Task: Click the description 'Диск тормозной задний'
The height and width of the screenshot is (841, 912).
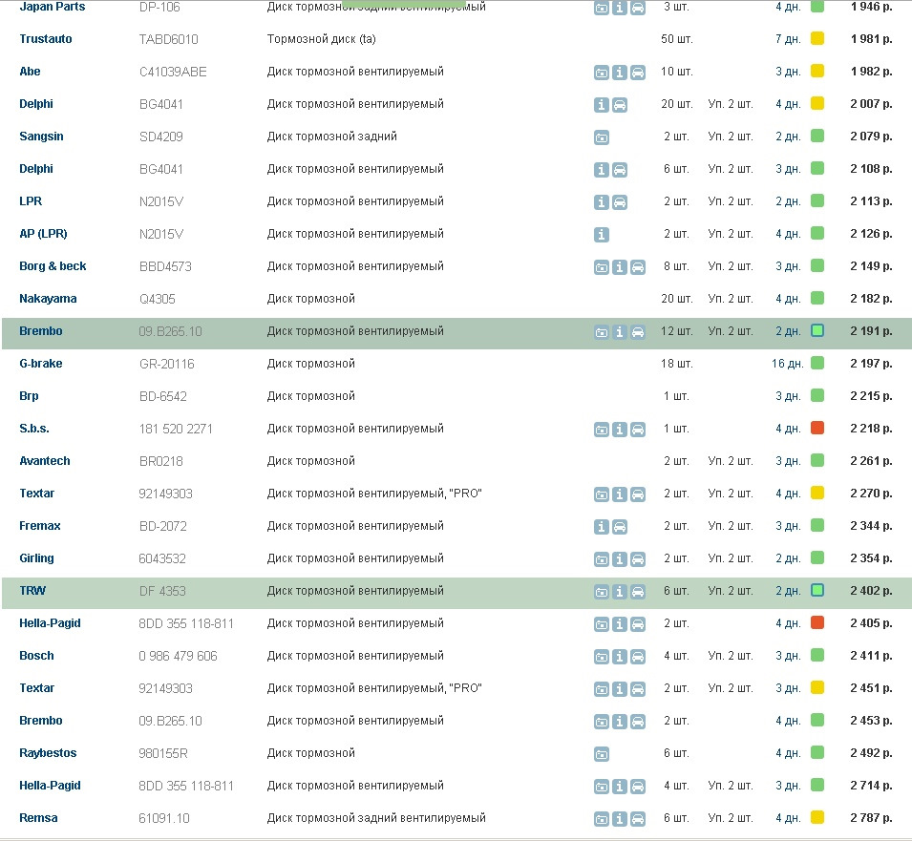Action: 332,137
